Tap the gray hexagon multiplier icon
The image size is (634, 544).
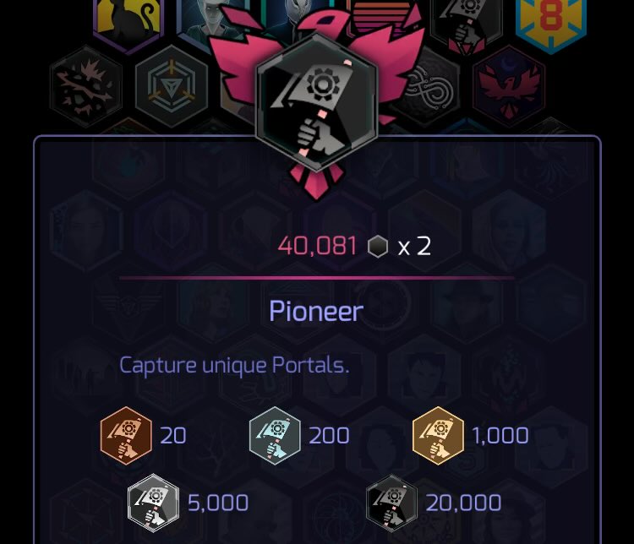click(378, 247)
